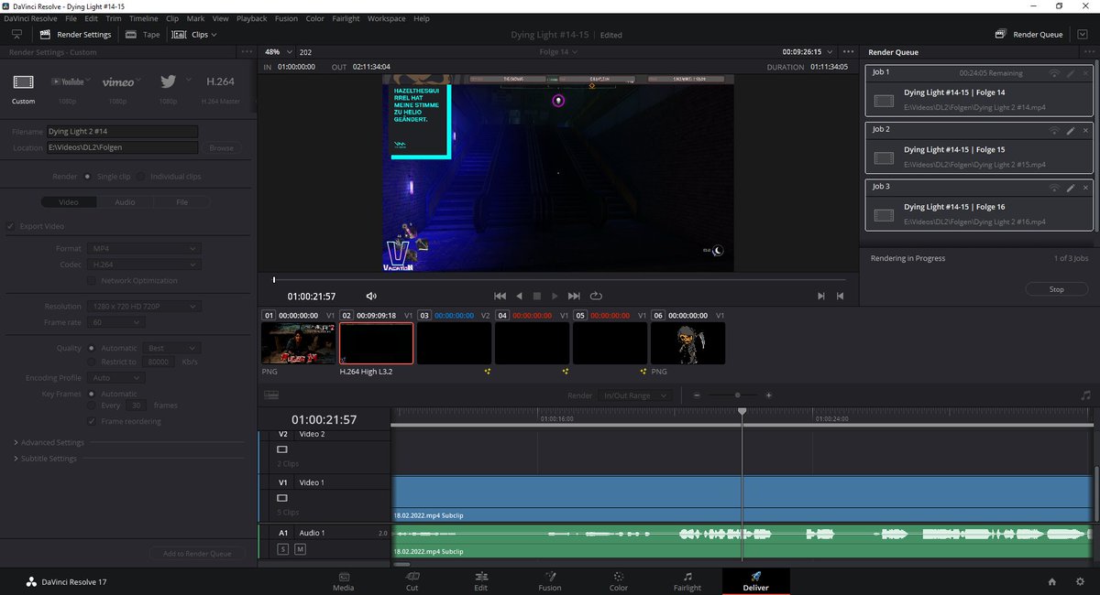Click the timeline view options icon
1100x595 pixels.
[271, 395]
